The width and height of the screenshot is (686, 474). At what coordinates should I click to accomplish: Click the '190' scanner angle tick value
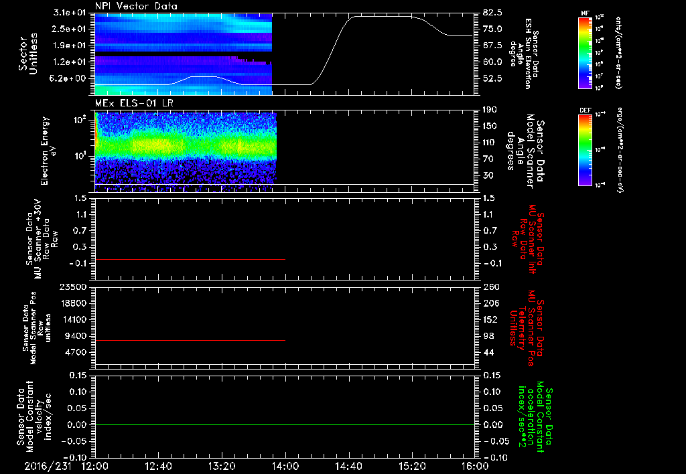[490, 110]
